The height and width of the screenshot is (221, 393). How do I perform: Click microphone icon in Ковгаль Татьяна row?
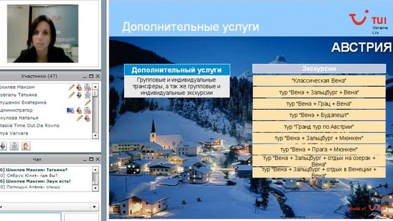click(x=79, y=95)
